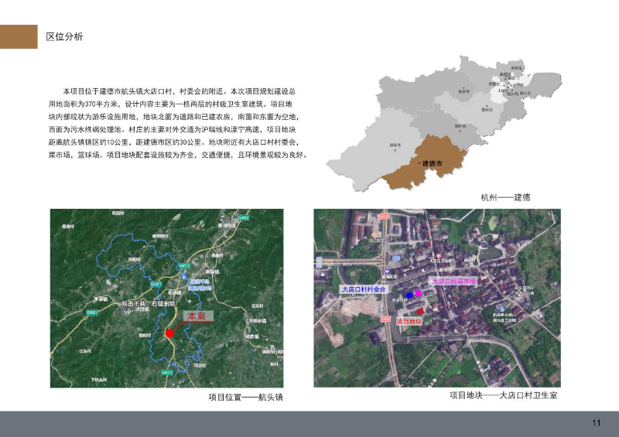
Task: Click the green G5021 highway badge at the left
Action: click(x=91, y=312)
